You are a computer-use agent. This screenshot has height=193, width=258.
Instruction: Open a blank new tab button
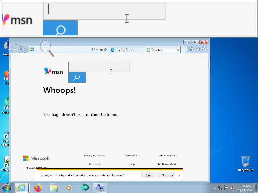point(184,50)
